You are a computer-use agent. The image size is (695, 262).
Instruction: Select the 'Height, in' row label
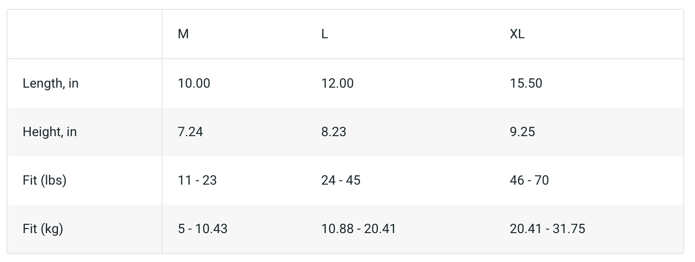50,132
